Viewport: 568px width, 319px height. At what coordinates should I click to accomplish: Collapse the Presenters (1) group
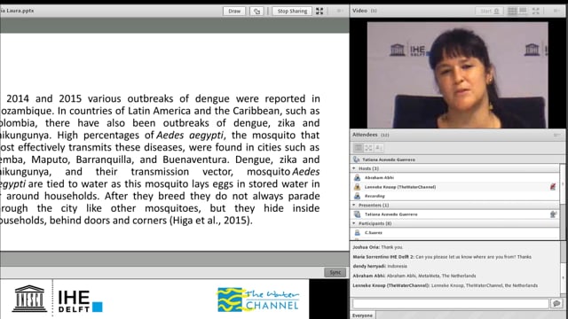click(354, 205)
